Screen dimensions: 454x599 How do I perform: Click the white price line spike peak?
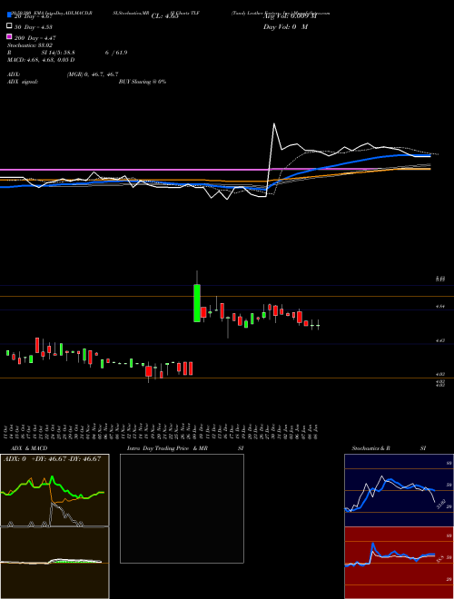pos(274,123)
